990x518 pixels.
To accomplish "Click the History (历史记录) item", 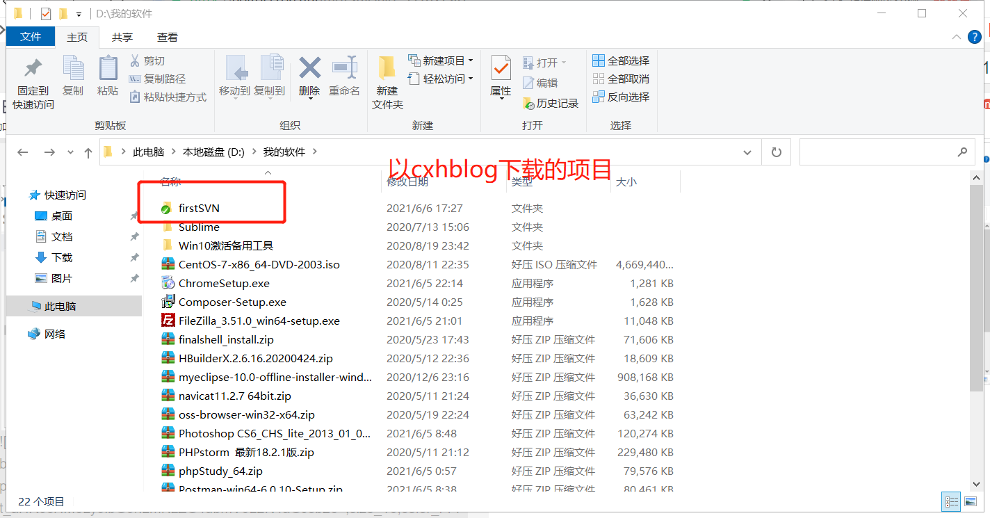I will [551, 103].
